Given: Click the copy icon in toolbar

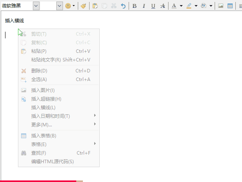Looking at the screenshot, I should coord(104,6).
